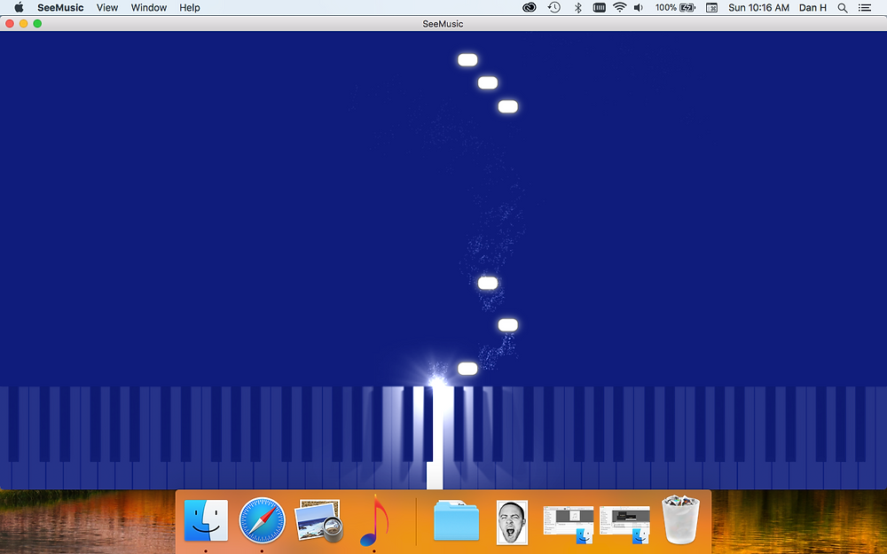Open Preview from the Dock
The height and width of the screenshot is (554, 887).
(318, 520)
